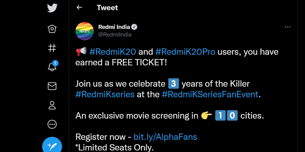Viewport: 305px width, 152px height.
Task: Go back using the arrow icon
Action: click(79, 8)
